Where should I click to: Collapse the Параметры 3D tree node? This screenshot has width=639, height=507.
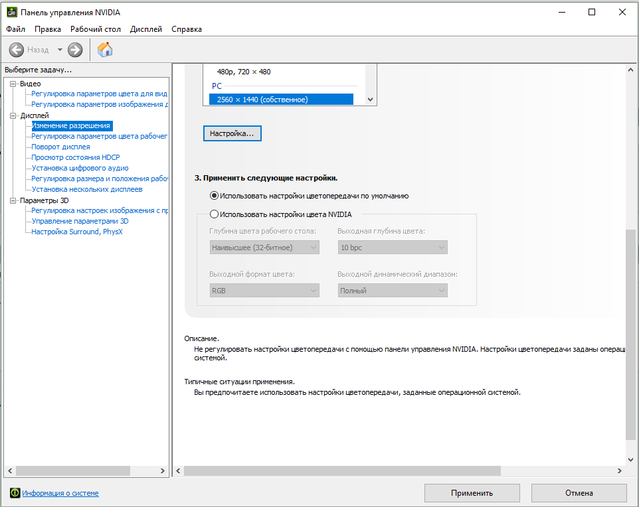point(13,200)
